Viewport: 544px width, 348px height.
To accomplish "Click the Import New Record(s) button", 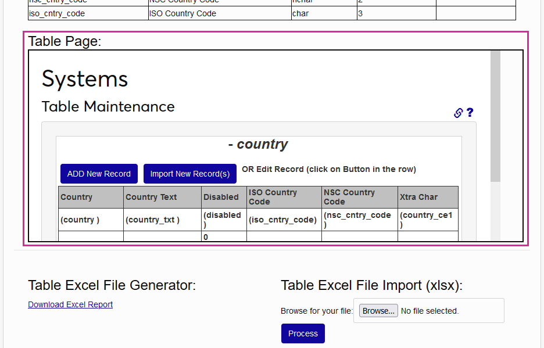I will [x=189, y=174].
